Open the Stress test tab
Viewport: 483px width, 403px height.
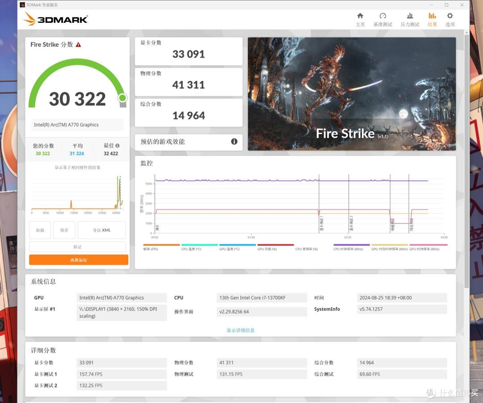click(410, 20)
